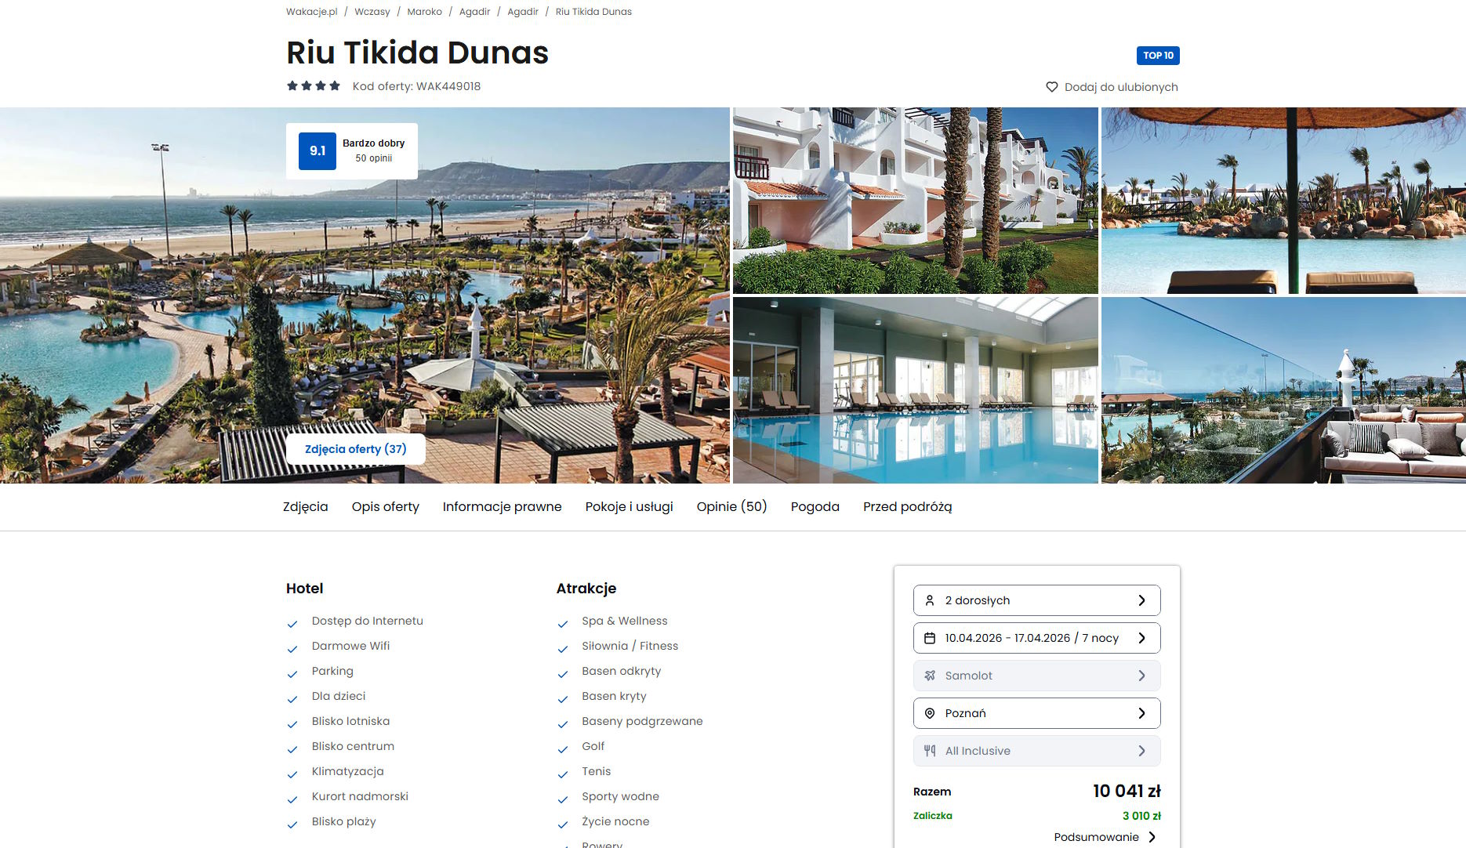Click the airplane icon beside Samolot
Screen dimensions: 1466x848
930,676
